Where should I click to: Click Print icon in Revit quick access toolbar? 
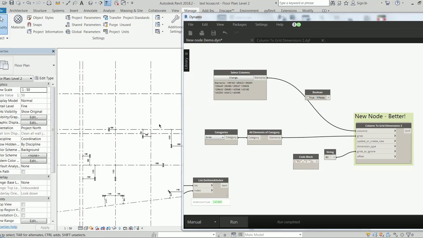click(x=49, y=3)
